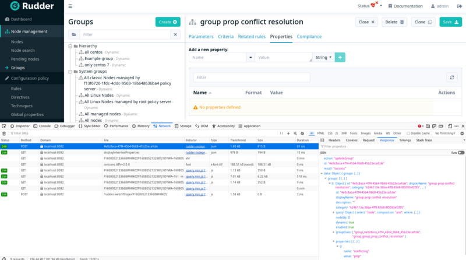Toggle the request list pane icon beside Headers
Screen dimensions: 466x260
pyautogui.click(x=322, y=140)
